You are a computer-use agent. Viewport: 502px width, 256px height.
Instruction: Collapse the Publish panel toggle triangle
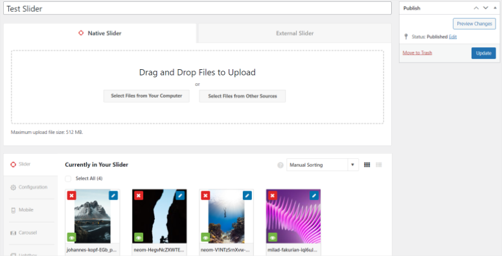click(x=495, y=8)
